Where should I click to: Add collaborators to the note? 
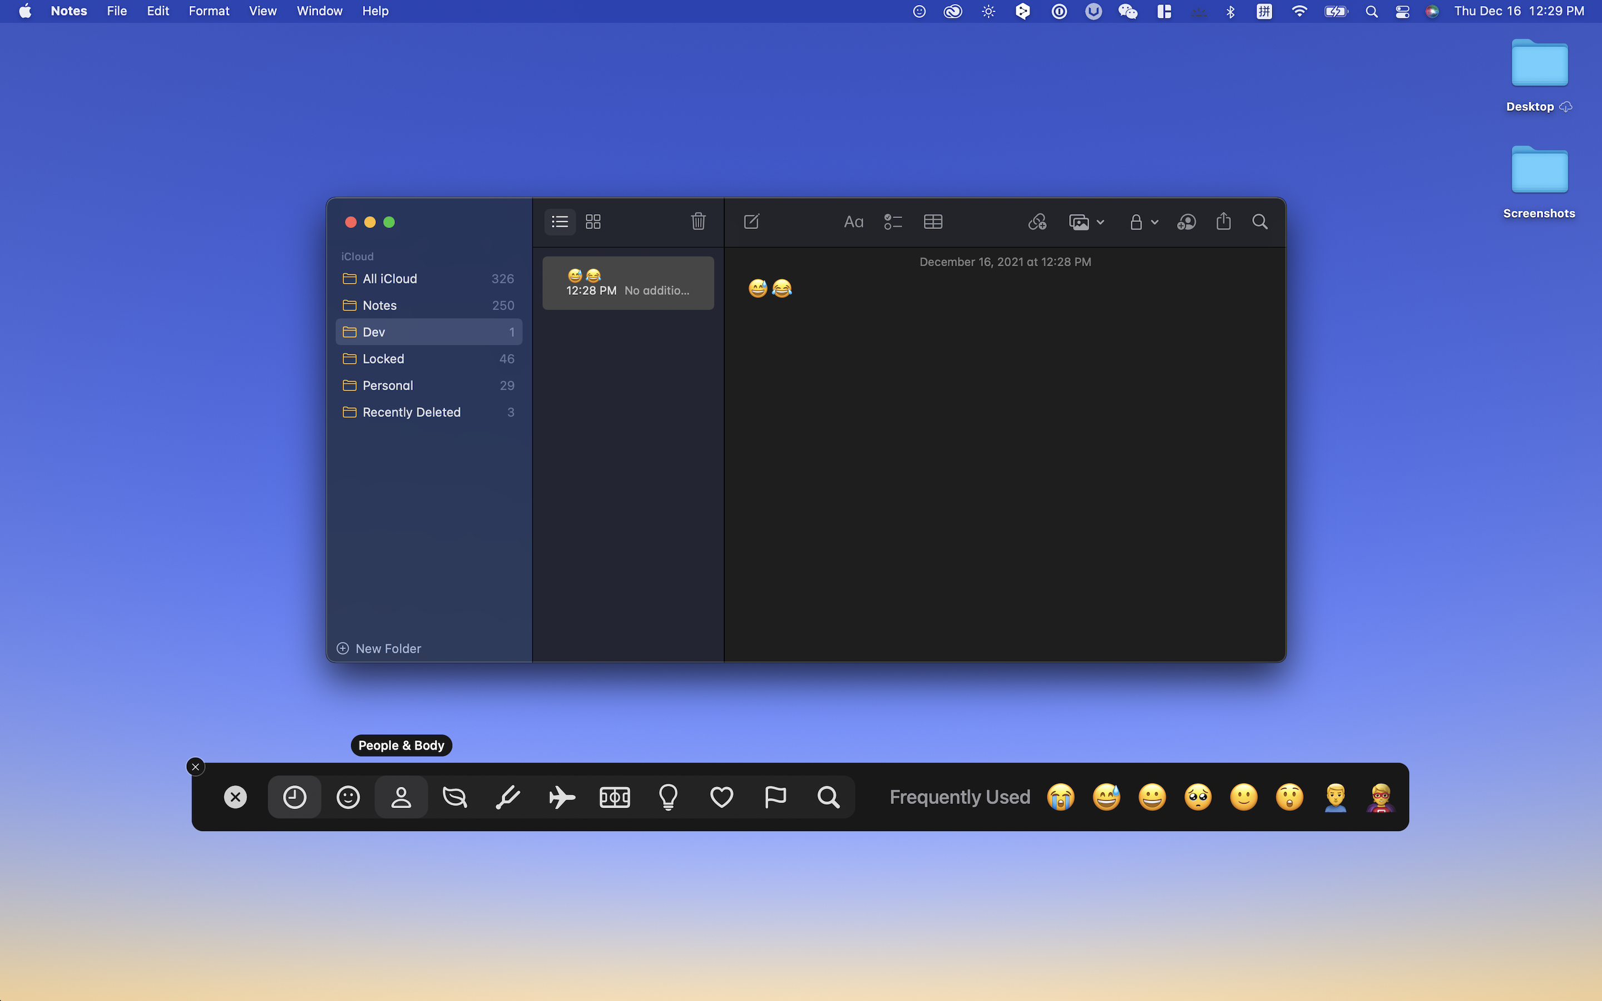(x=1186, y=222)
